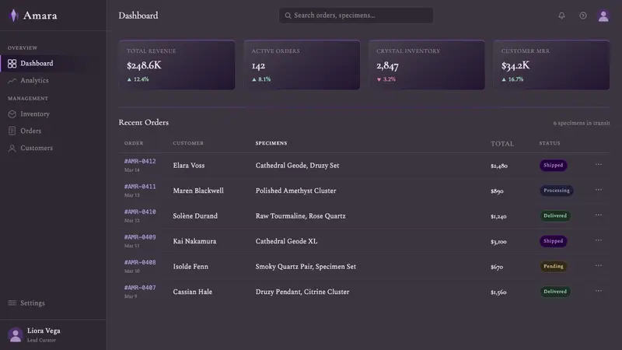Click the Amara crystal logo icon
The height and width of the screenshot is (350, 622).
(14, 16)
